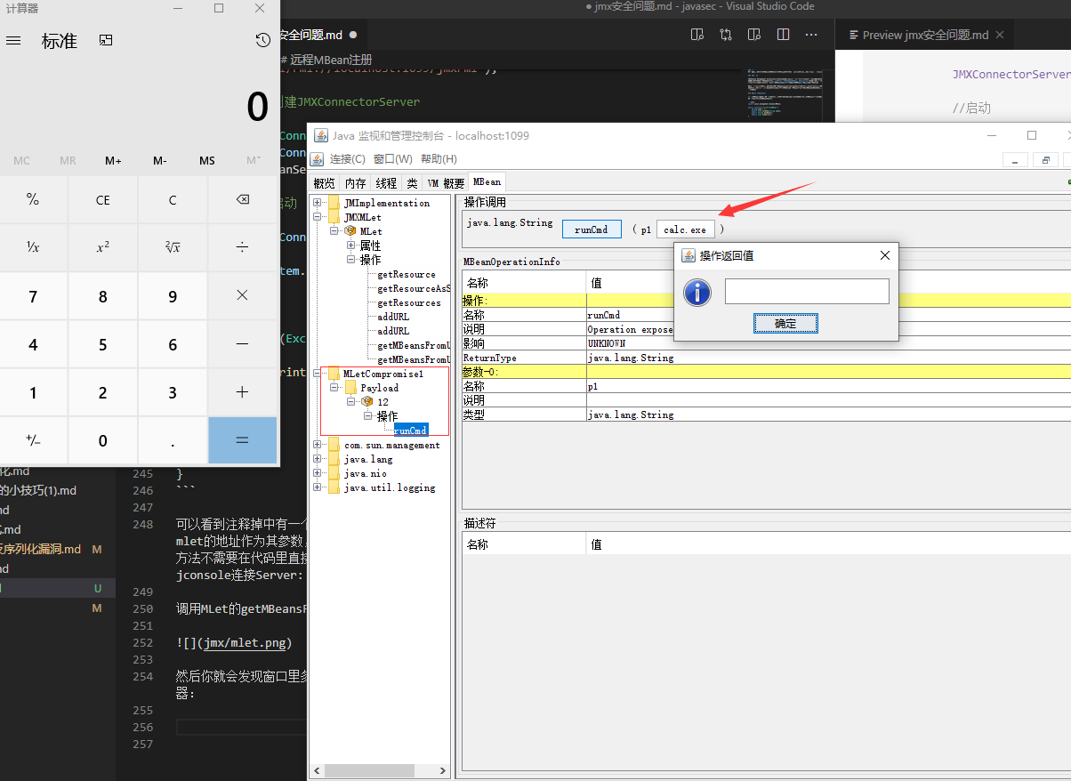The height and width of the screenshot is (781, 1071).
Task: Switch to the 线程 tab
Action: [386, 183]
